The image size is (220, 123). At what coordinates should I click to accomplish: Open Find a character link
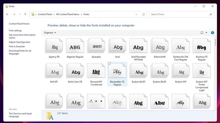[17, 46]
